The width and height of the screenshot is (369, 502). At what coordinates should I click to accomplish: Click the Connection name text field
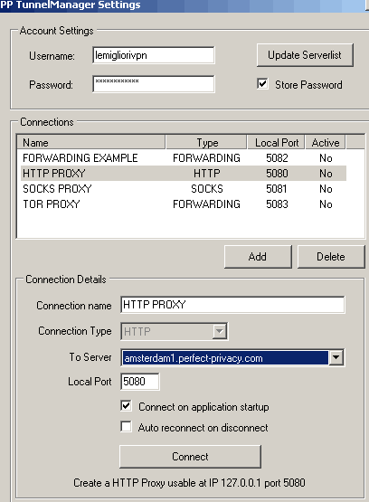point(232,305)
